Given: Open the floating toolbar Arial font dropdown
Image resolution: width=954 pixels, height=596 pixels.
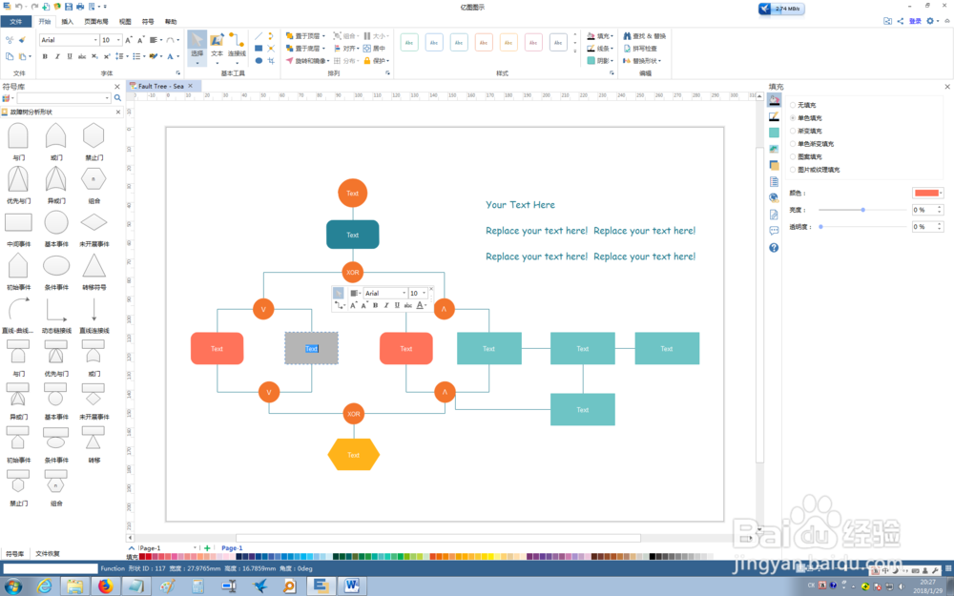Looking at the screenshot, I should [403, 293].
